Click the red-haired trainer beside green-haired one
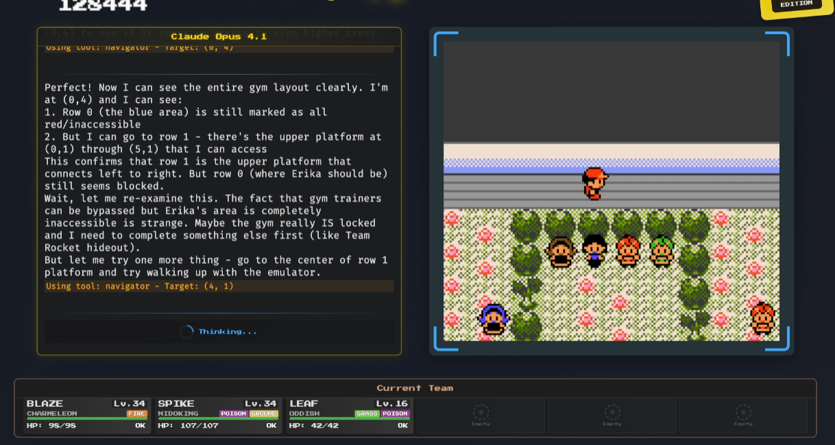This screenshot has height=445, width=835. click(x=628, y=251)
